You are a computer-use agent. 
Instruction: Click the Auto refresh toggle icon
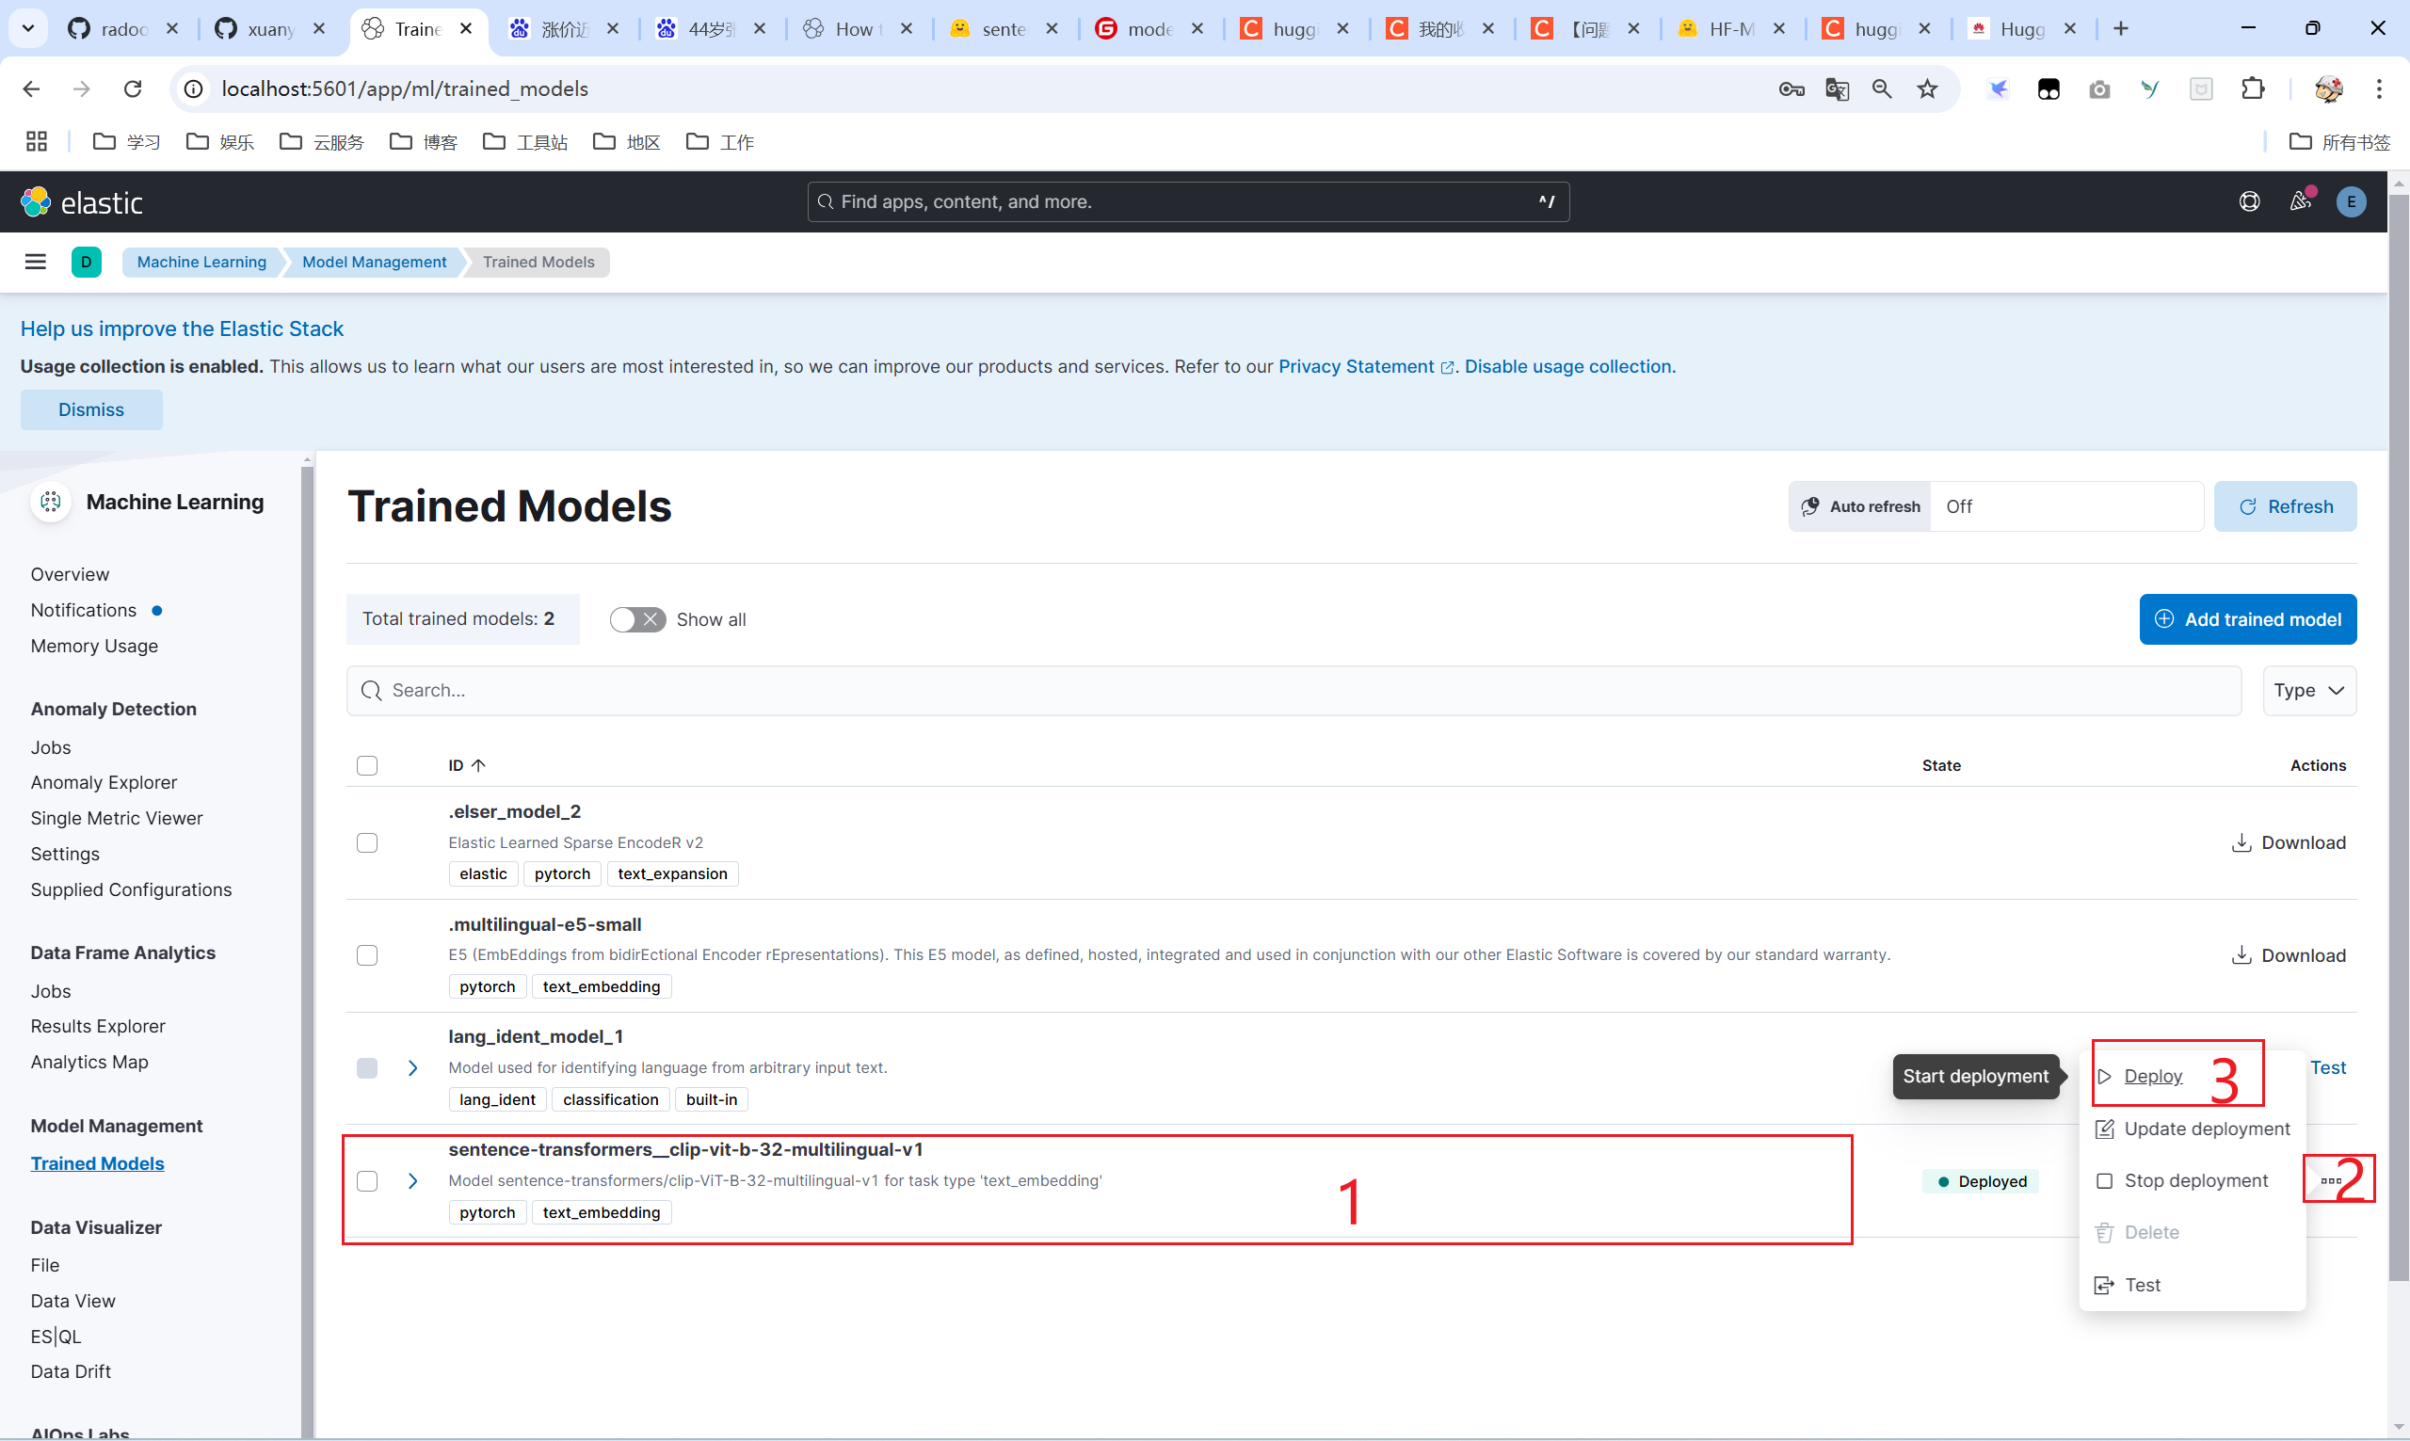pos(1813,506)
